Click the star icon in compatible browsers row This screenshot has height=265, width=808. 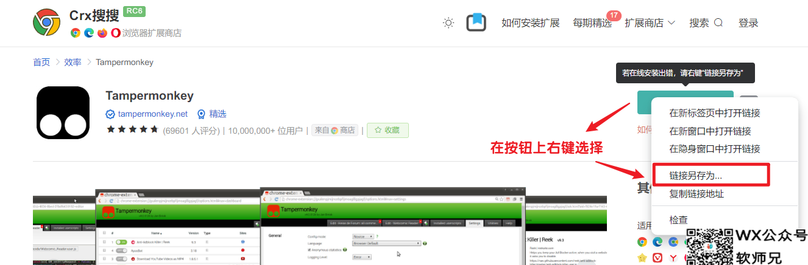642,258
